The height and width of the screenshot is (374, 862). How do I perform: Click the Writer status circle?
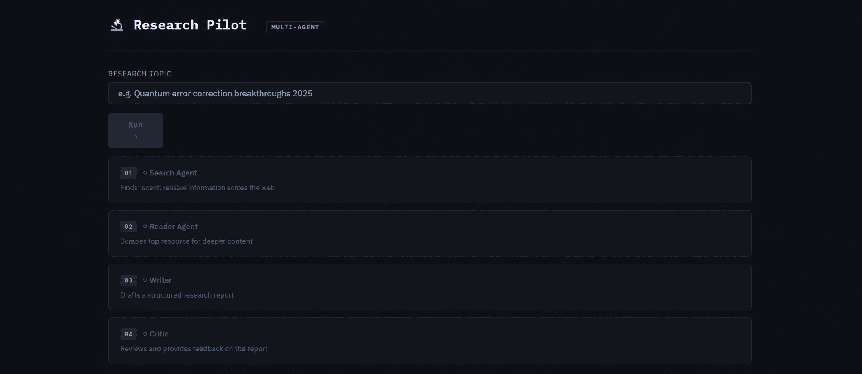point(145,280)
